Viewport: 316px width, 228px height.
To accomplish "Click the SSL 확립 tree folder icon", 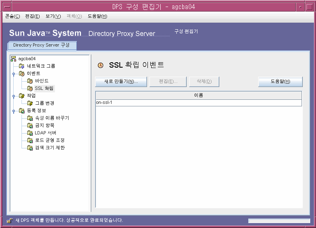I will tap(30, 88).
